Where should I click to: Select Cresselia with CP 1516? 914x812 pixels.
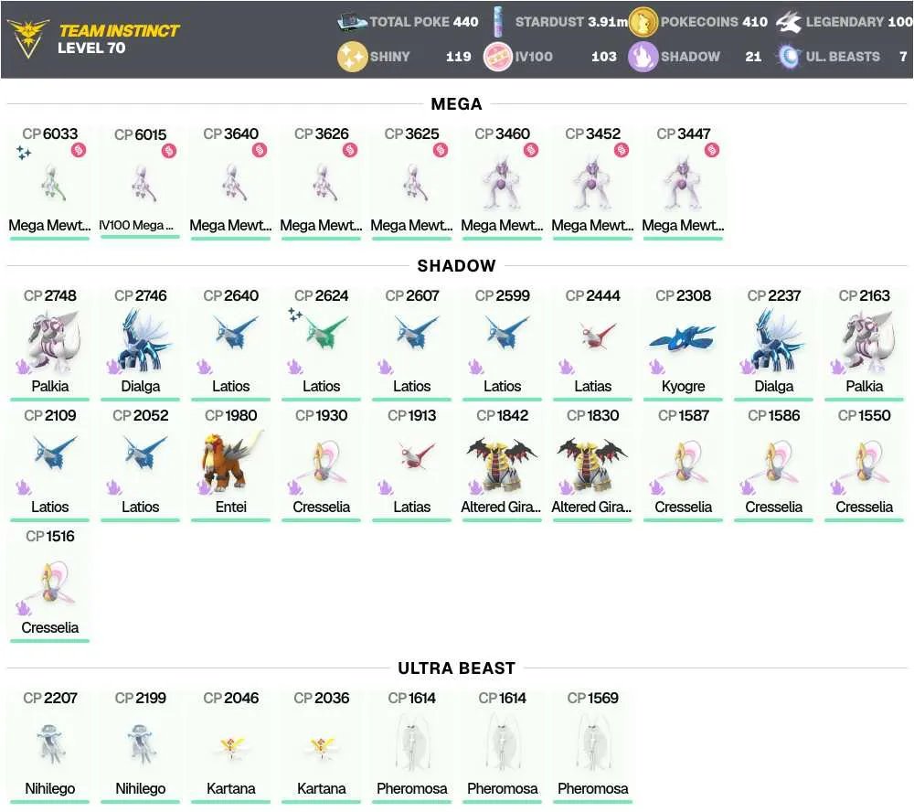pyautogui.click(x=49, y=585)
